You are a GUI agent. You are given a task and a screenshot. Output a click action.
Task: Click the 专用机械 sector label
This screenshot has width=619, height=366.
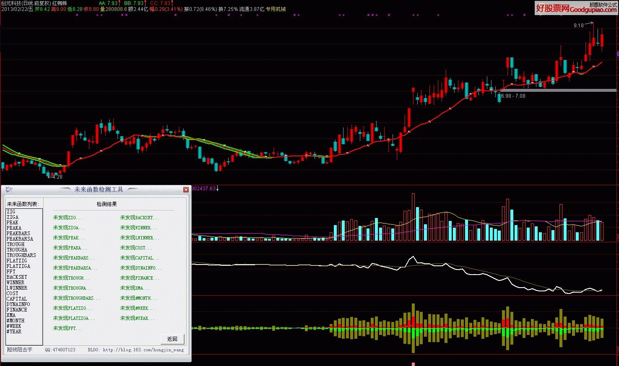pyautogui.click(x=276, y=9)
